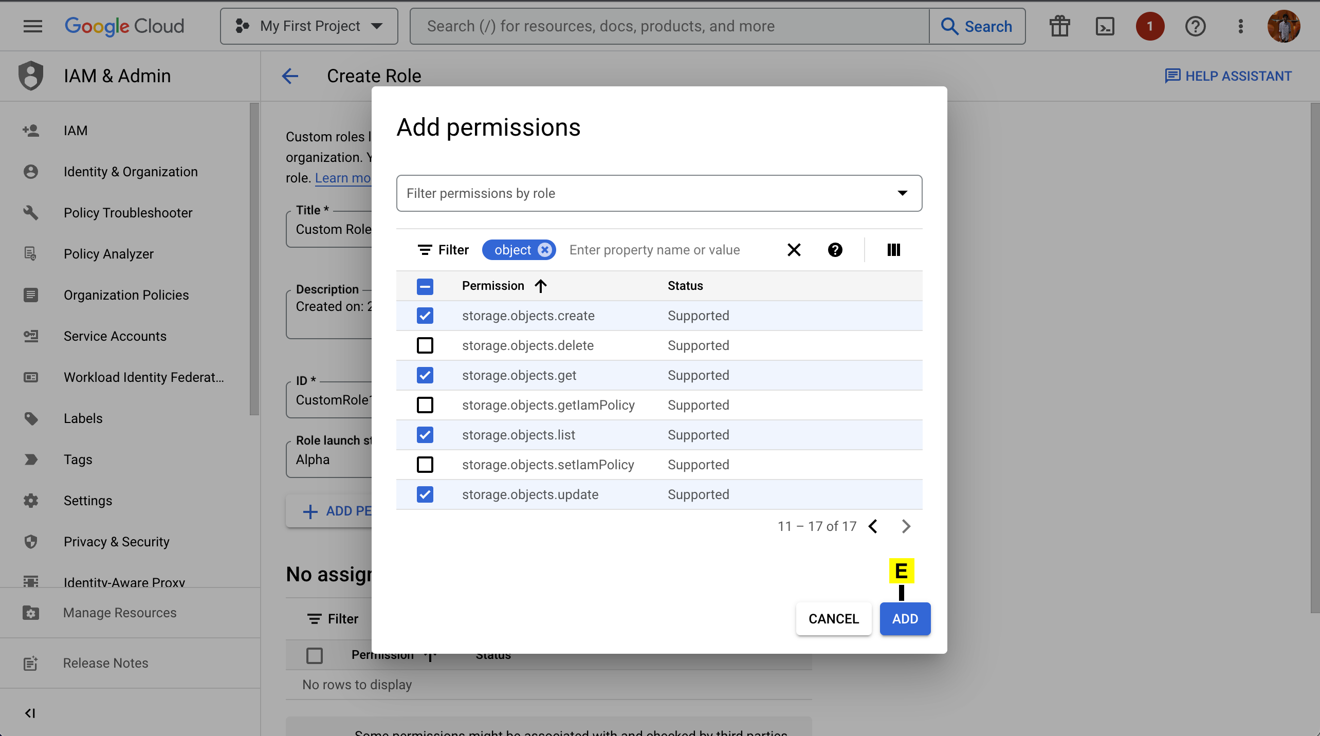Clear all filters with the X icon
The height and width of the screenshot is (736, 1320).
794,250
